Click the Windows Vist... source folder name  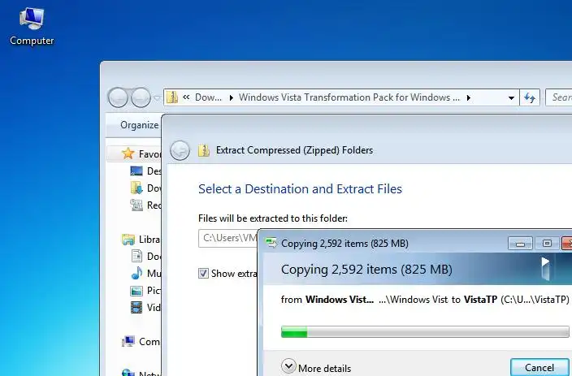(340, 300)
